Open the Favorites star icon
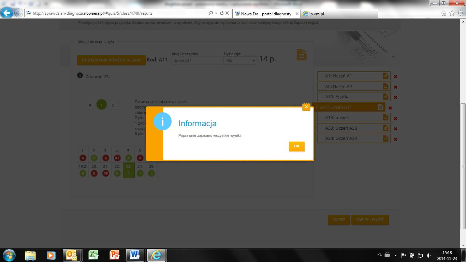The image size is (466, 262). (452, 13)
